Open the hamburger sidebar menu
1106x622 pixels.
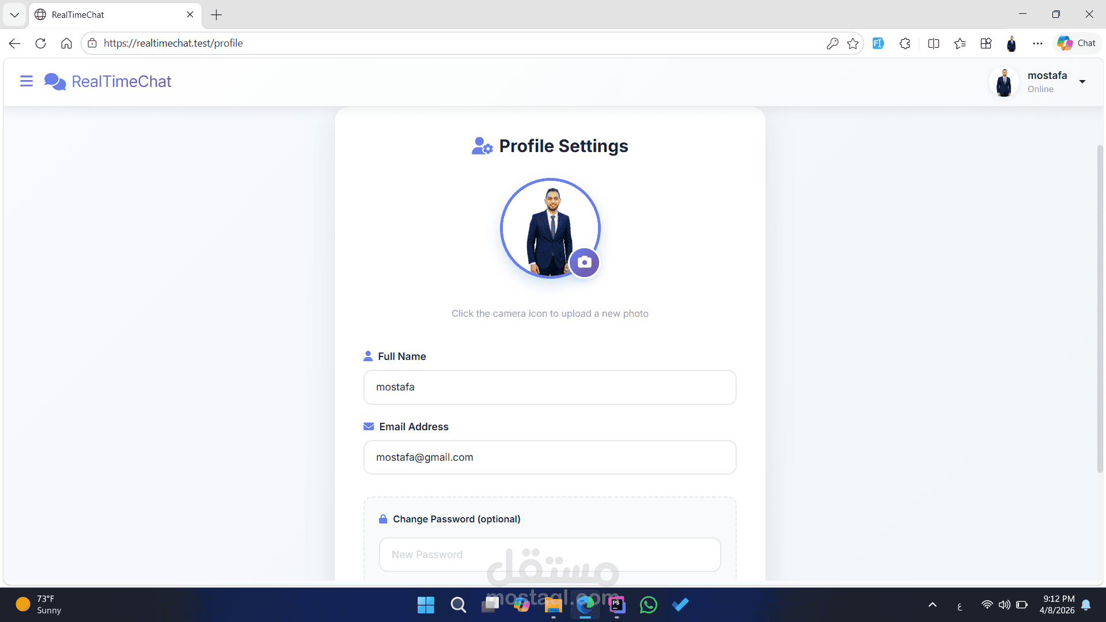(26, 81)
